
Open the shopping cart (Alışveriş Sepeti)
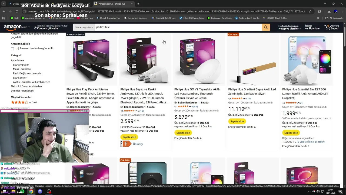coord(331,27)
